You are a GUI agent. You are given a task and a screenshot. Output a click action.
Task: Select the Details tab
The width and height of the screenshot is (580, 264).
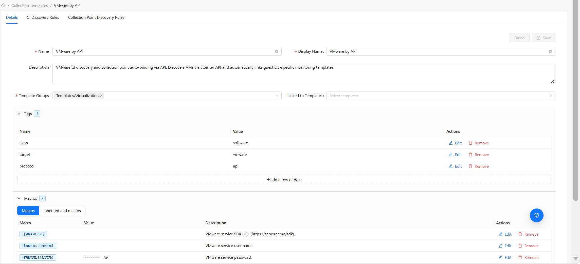pos(12,17)
